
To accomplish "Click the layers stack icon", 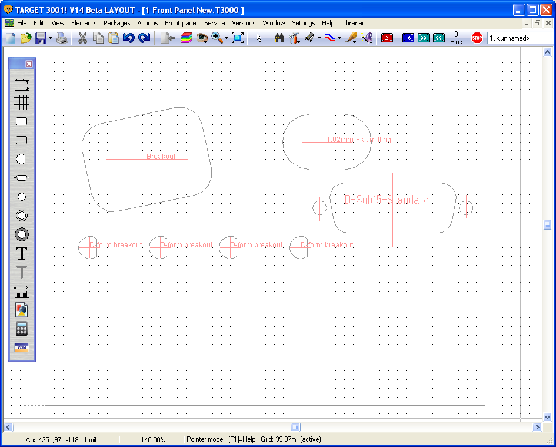I will [x=186, y=38].
